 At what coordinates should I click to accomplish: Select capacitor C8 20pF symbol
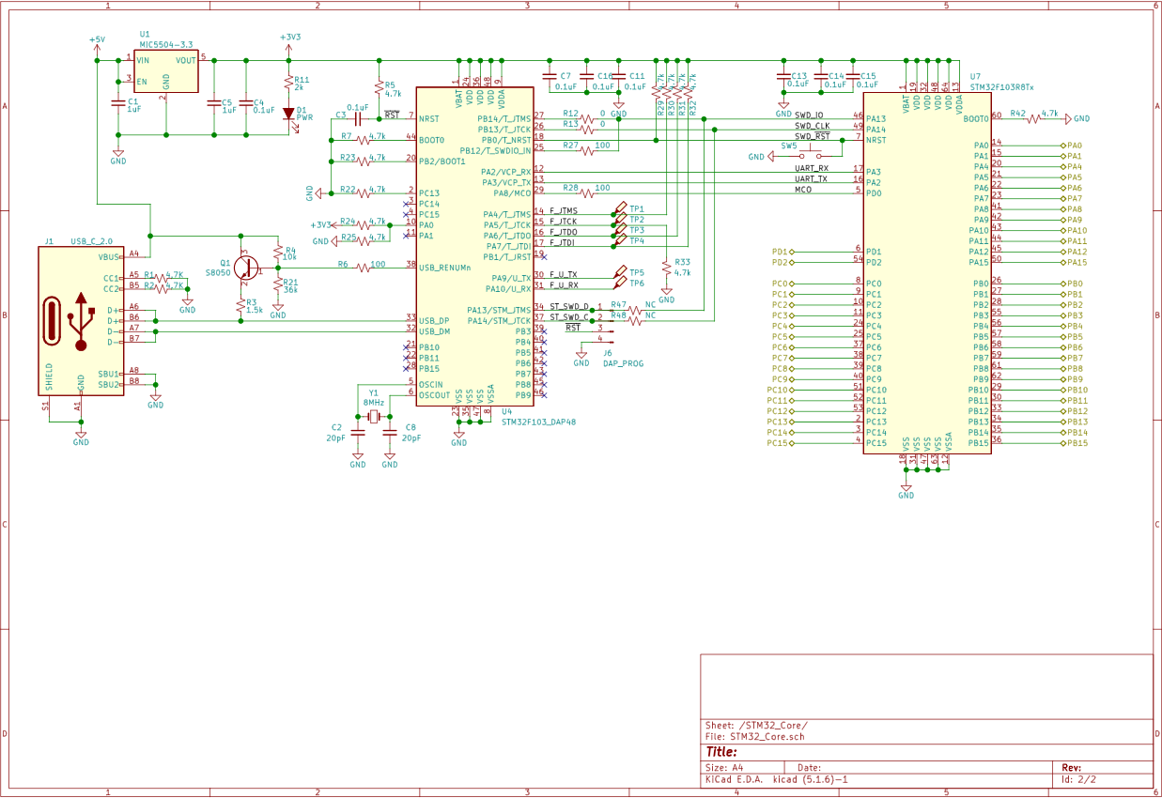pyautogui.click(x=390, y=431)
